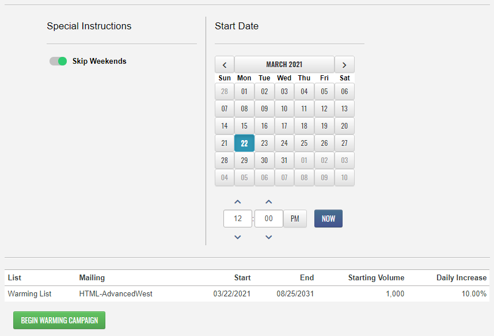Switch the PM time period button

(x=295, y=219)
